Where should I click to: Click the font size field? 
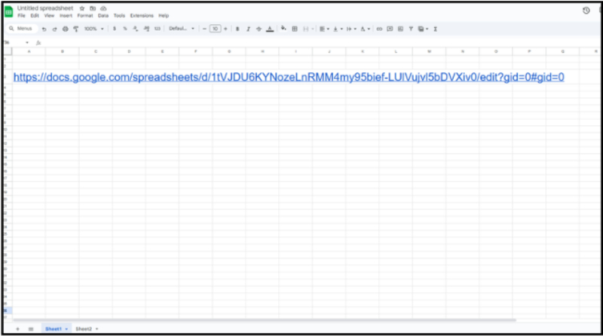click(215, 29)
